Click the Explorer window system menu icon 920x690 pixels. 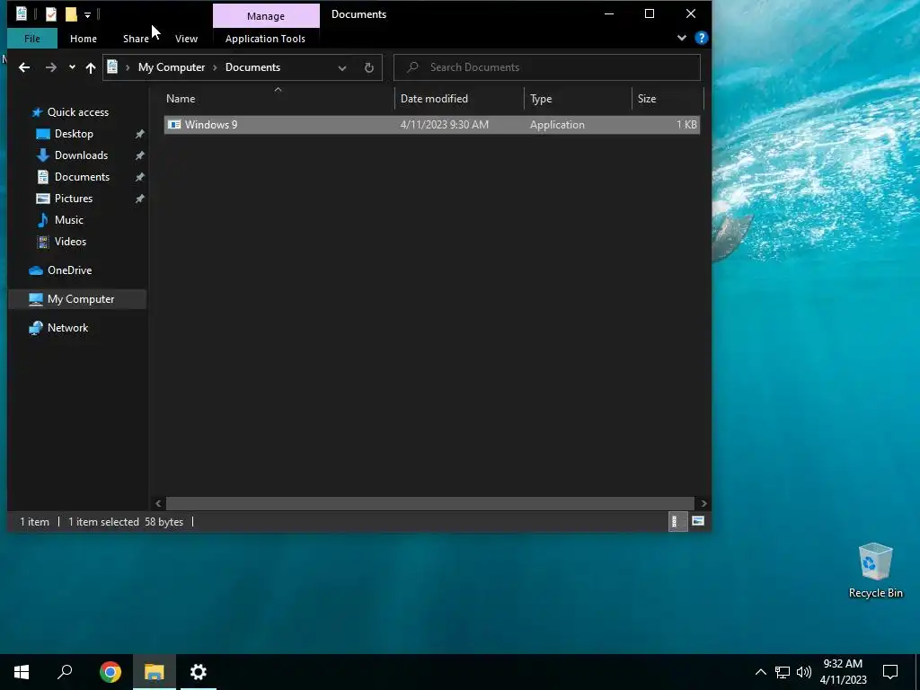tap(22, 14)
